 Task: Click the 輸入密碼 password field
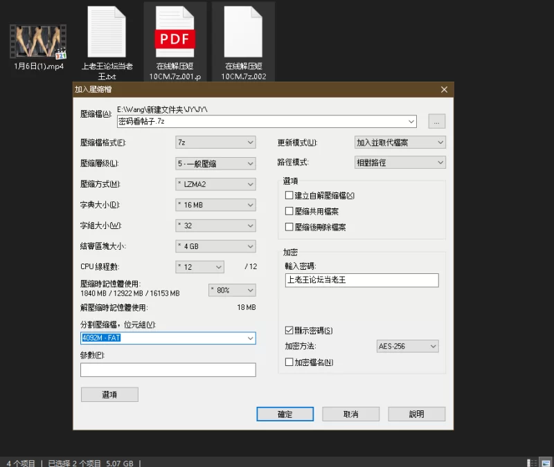pyautogui.click(x=361, y=280)
